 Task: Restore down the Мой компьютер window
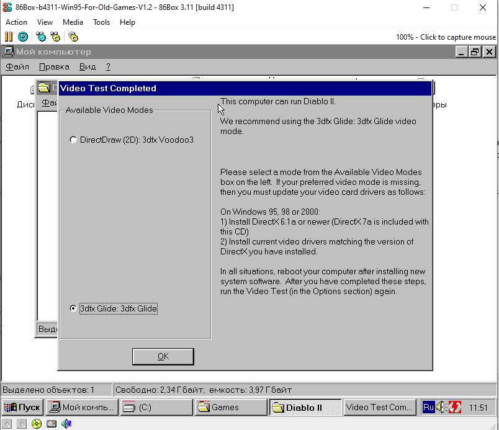pyautogui.click(x=475, y=52)
